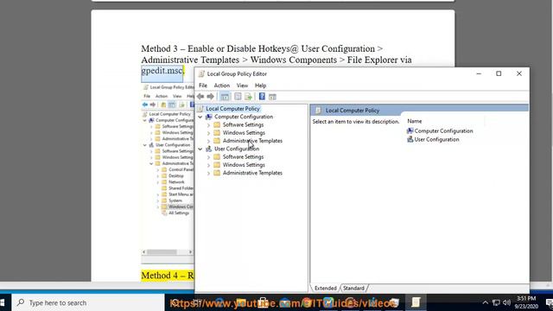Viewport: 553px width, 311px height.
Task: Click the Properties sheet toolbar icon
Action: (x=238, y=97)
